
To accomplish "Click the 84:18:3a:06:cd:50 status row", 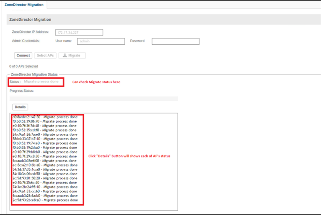I will click(45, 174).
